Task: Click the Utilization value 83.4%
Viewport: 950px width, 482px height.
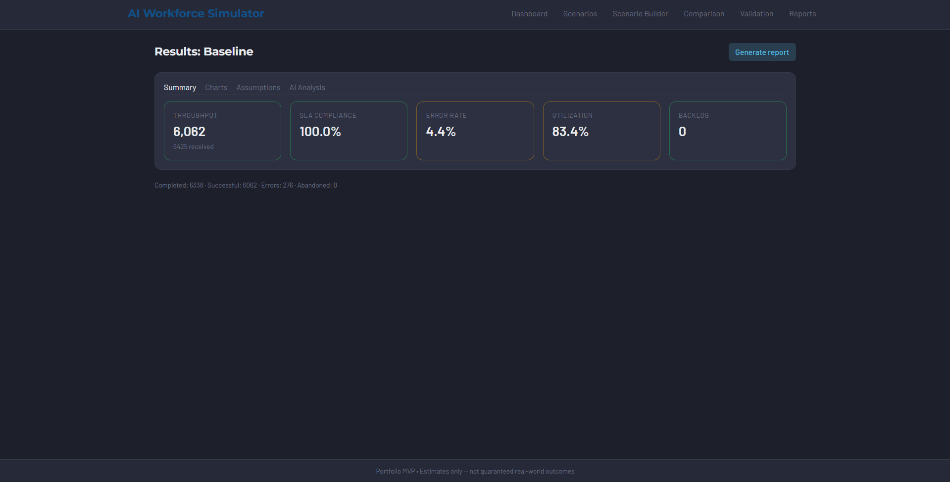Action: 570,132
